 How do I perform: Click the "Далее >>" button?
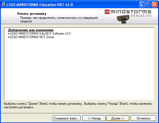pyautogui.click(x=118, y=118)
